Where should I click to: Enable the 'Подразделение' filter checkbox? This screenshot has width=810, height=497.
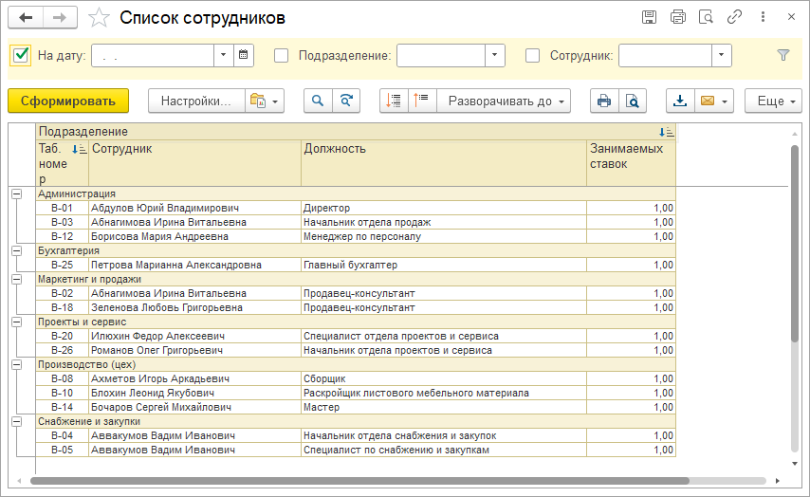[282, 55]
